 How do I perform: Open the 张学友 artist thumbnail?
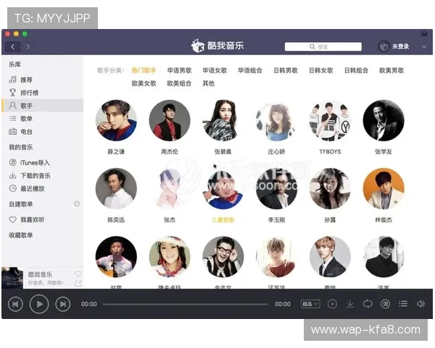[x=384, y=120]
